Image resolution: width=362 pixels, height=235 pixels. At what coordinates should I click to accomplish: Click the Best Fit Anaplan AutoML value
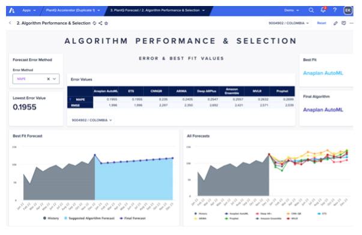[x=323, y=73]
